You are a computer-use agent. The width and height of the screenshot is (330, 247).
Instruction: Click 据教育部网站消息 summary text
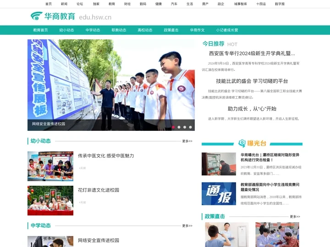tap(271, 200)
